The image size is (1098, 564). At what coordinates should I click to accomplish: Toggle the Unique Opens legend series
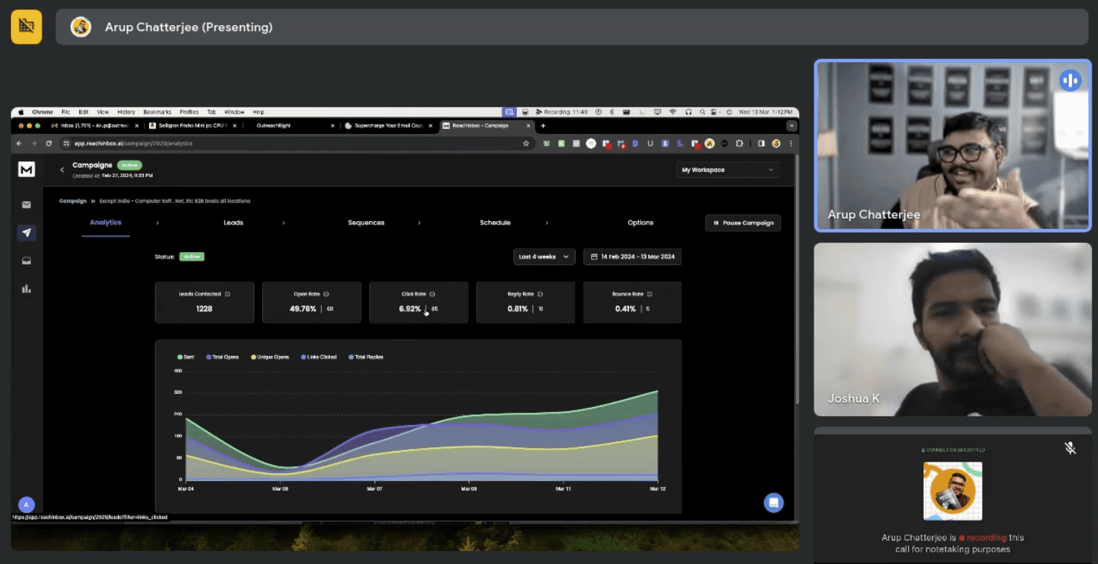click(x=270, y=357)
